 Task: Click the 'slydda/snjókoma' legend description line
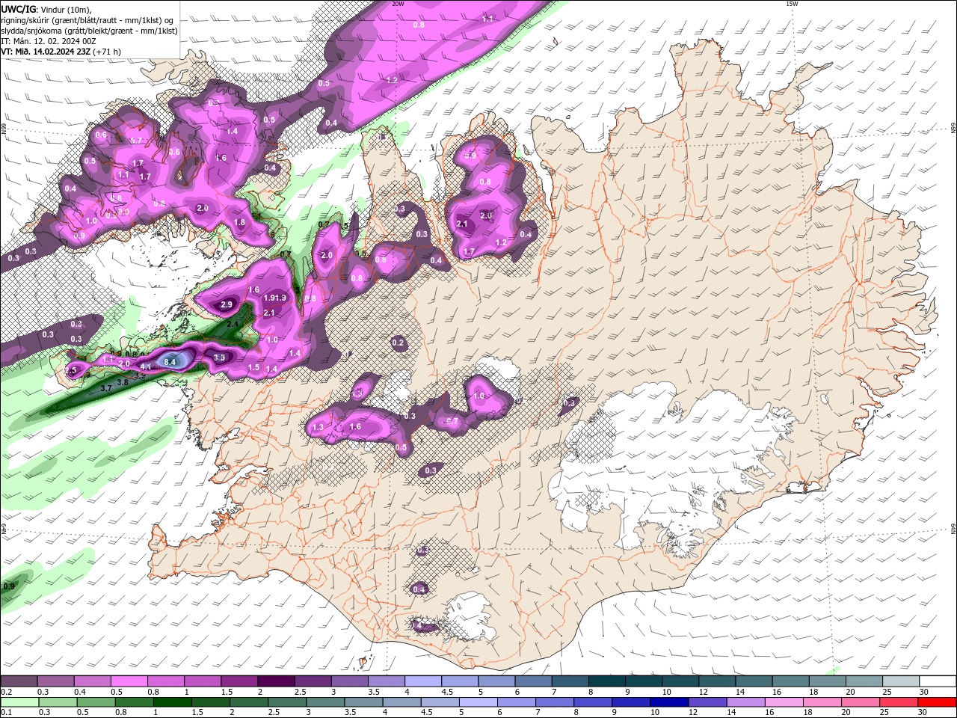pos(89,31)
